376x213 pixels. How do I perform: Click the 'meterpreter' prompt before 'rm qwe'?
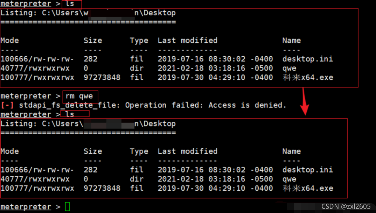(x=26, y=96)
